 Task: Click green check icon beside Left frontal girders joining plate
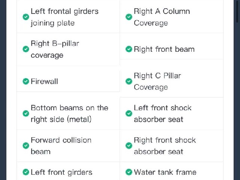pos(26,17)
